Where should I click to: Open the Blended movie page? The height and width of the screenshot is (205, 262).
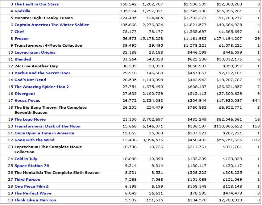pyautogui.click(x=23, y=59)
